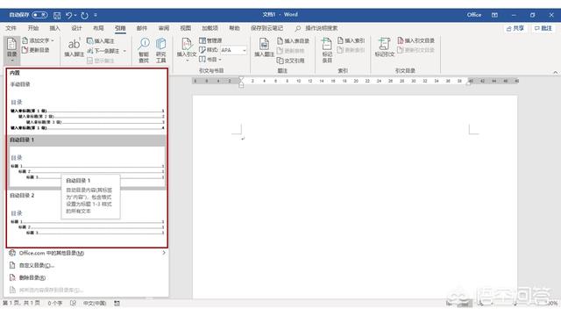This screenshot has height=316, width=561.
Task: Click the Share (共享) button
Action: tap(515, 28)
